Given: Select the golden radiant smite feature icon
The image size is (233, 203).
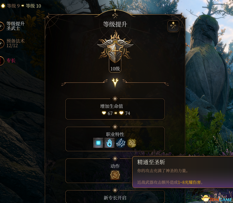Looking at the screenshot, I should (x=132, y=143).
